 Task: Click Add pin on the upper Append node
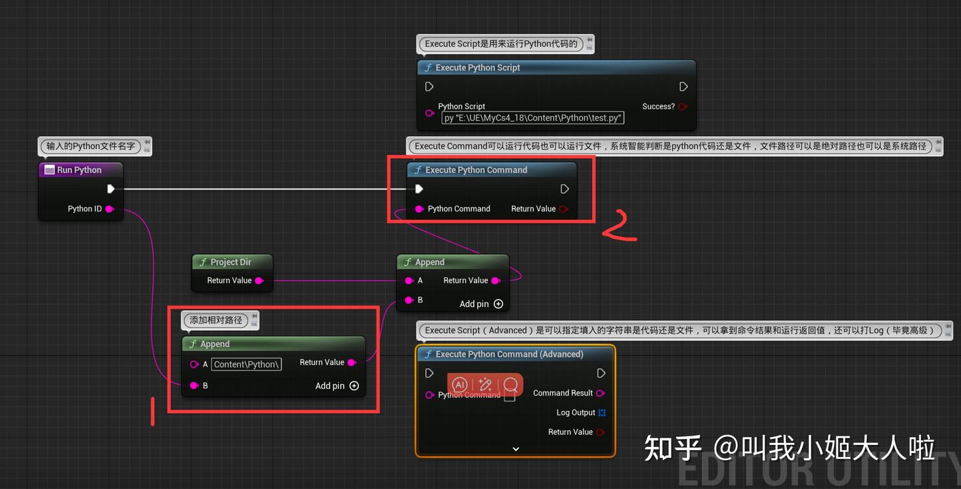[499, 304]
